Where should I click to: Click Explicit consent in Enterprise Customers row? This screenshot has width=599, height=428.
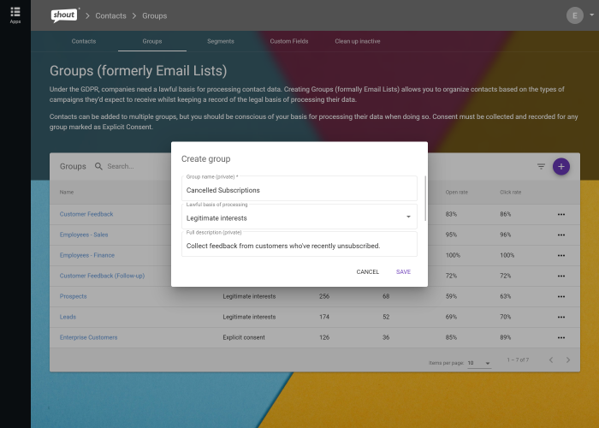coord(244,337)
